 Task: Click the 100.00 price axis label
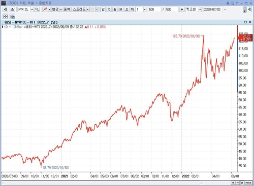point(243,70)
